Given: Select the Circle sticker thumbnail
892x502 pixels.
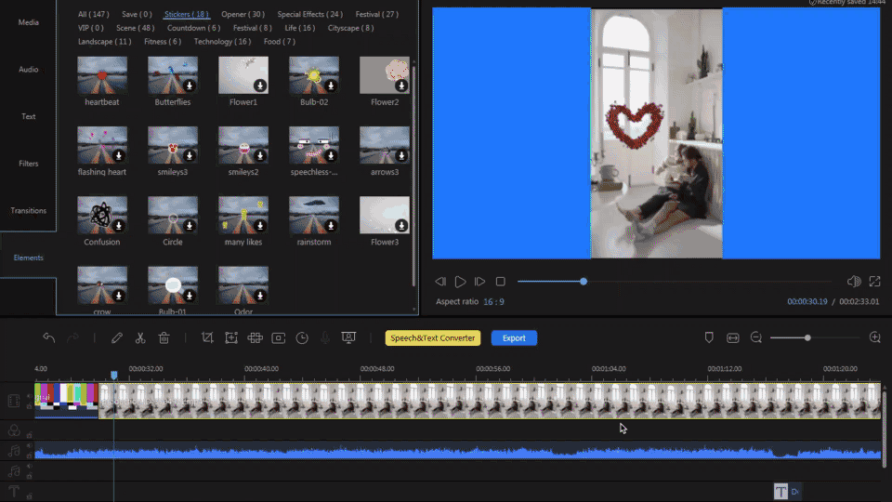Looking at the screenshot, I should tap(173, 215).
